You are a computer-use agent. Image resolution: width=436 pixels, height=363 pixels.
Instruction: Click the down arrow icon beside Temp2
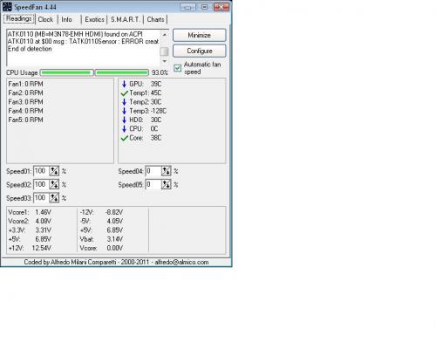124,102
